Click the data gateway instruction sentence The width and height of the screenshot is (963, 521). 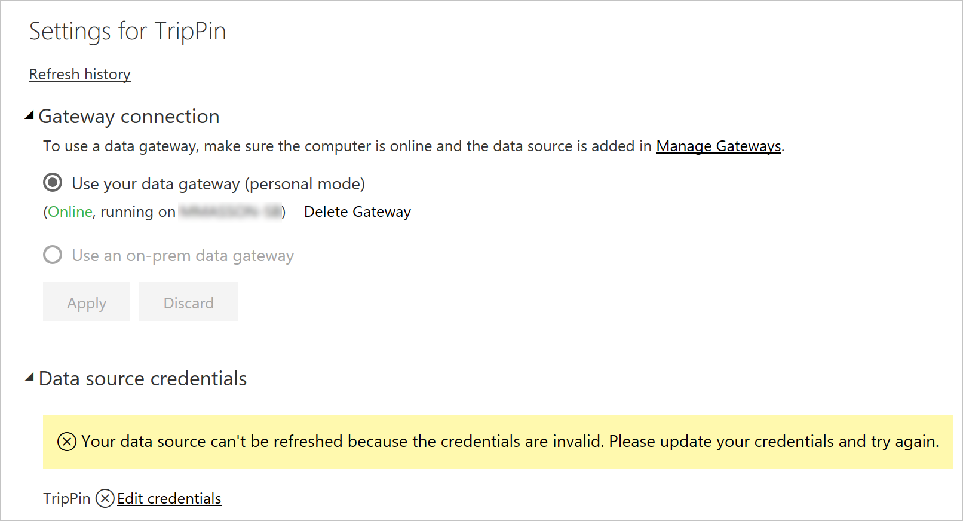(346, 146)
